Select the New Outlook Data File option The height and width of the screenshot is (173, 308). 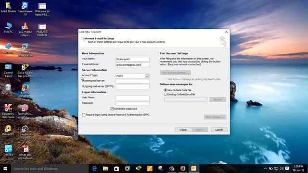click(x=166, y=90)
